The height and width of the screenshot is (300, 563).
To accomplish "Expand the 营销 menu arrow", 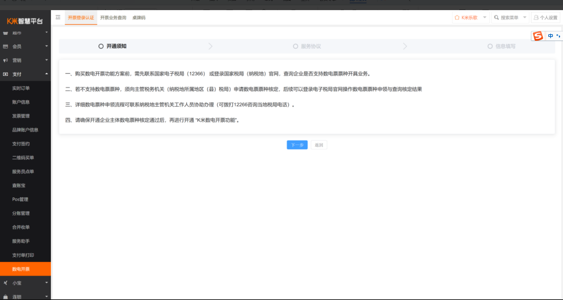I will tap(46, 60).
